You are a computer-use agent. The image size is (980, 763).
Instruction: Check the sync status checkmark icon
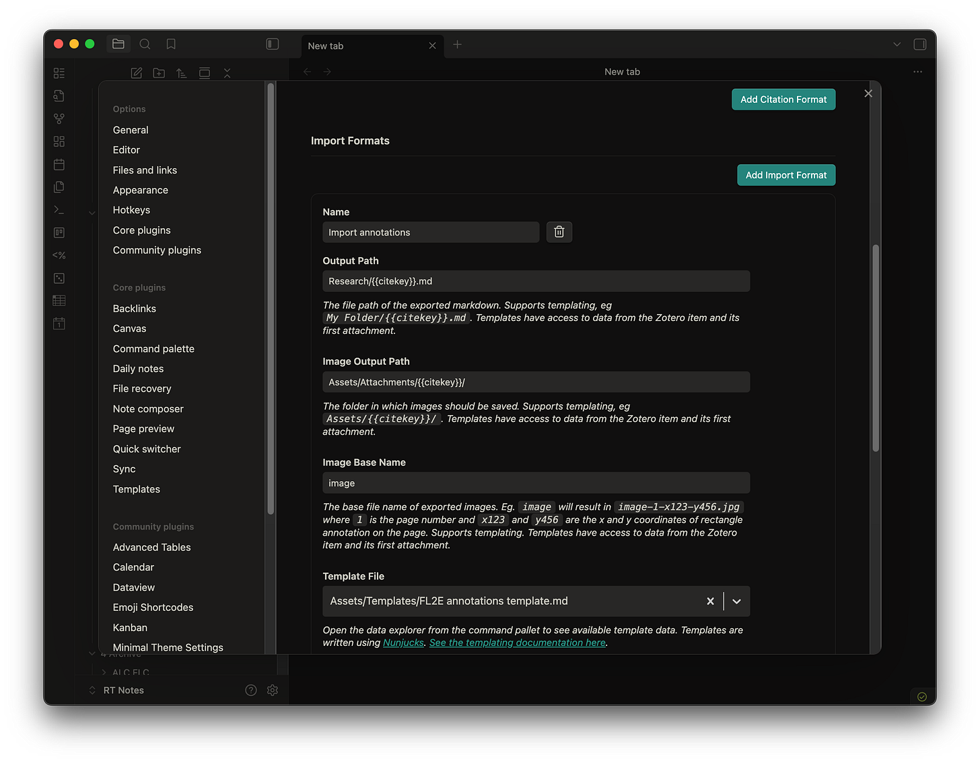(x=922, y=697)
